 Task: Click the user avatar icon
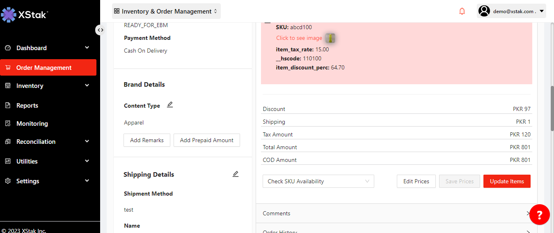pos(484,11)
